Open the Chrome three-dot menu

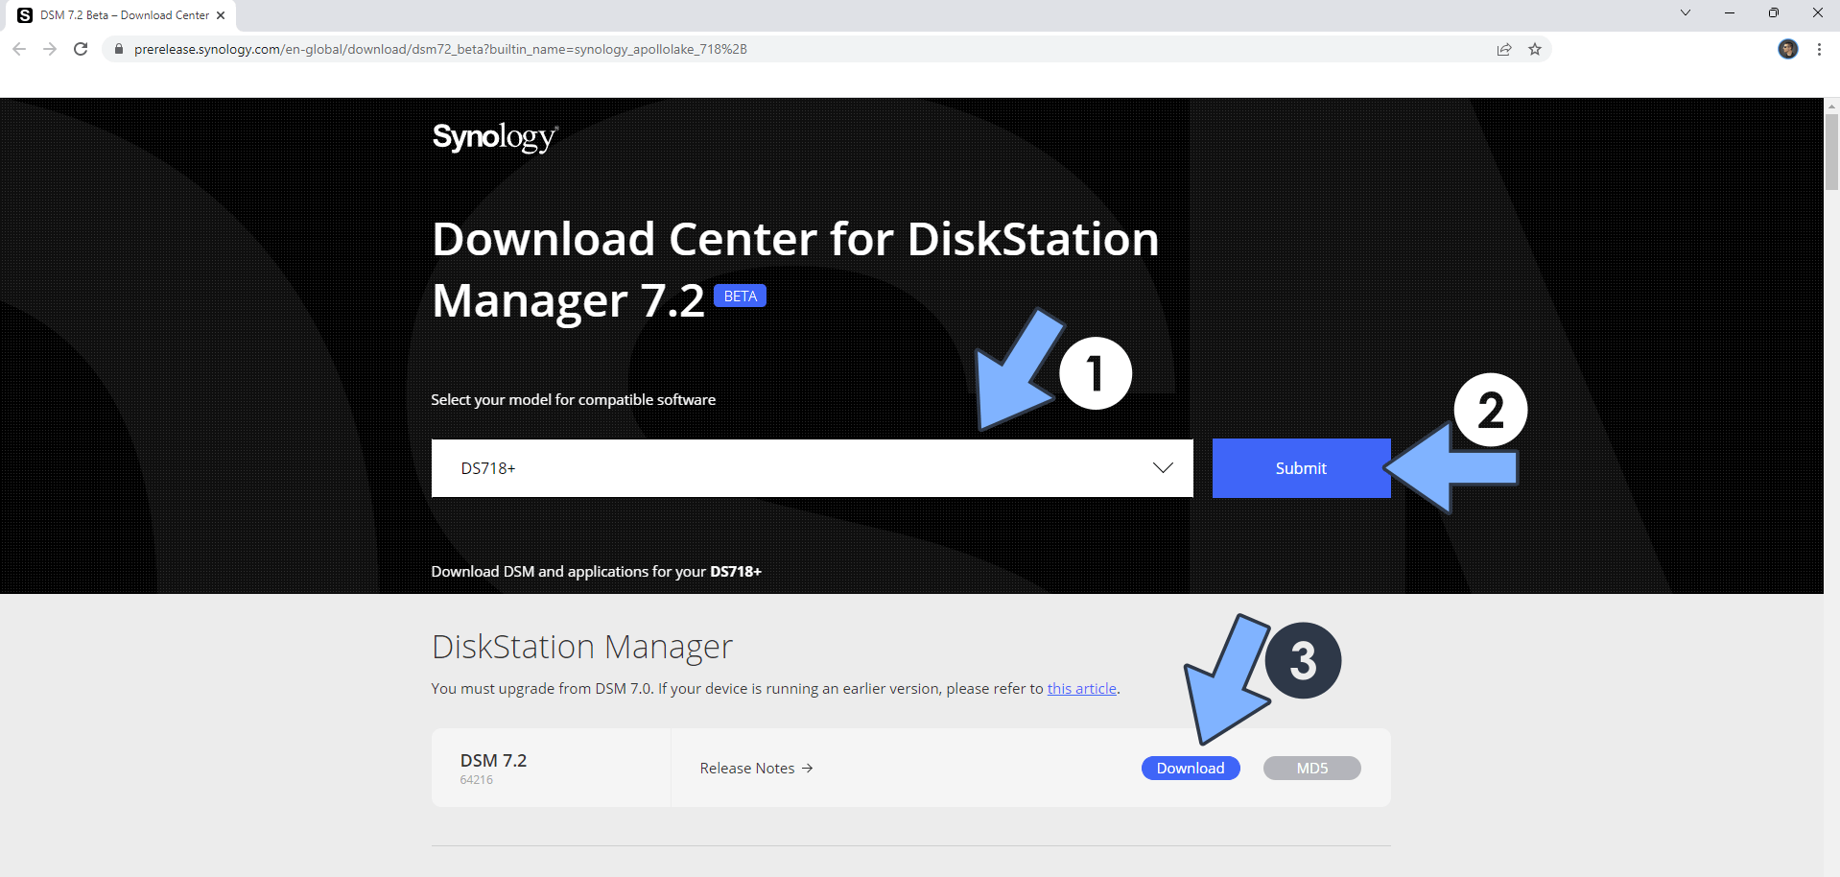tap(1819, 49)
